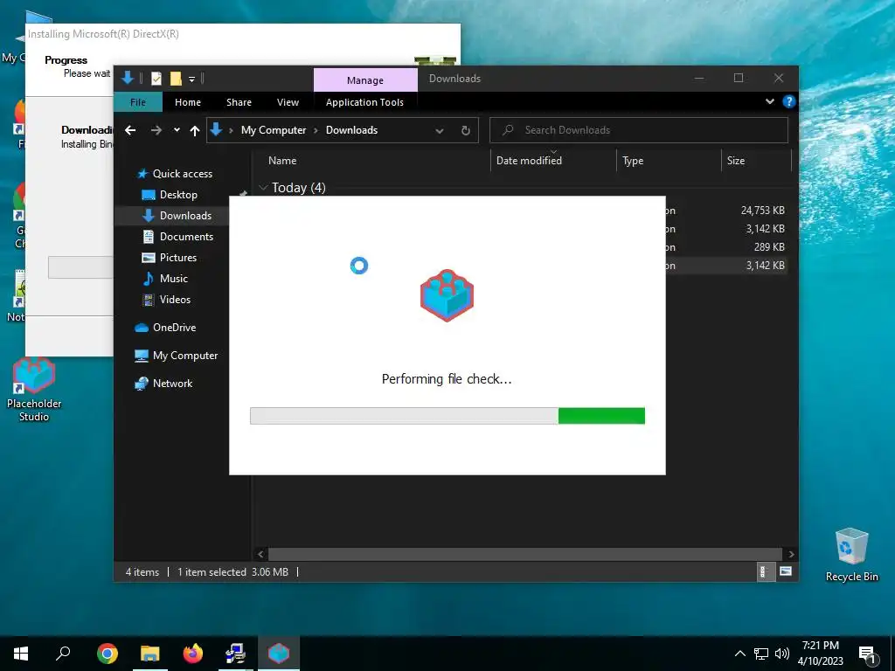Image resolution: width=895 pixels, height=671 pixels.
Task: Click the Properties quick access toolbar icon
Action: (x=156, y=78)
